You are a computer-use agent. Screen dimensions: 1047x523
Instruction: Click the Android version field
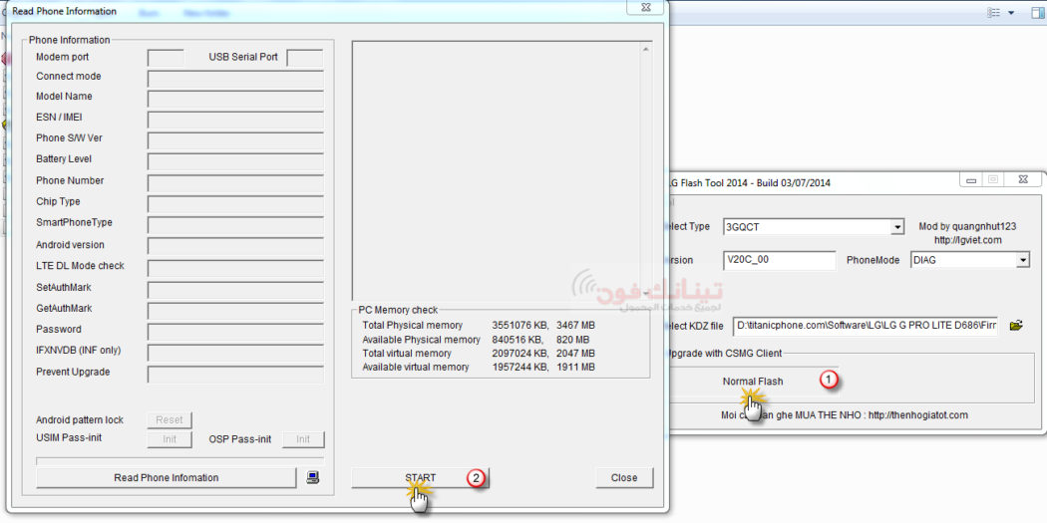[x=235, y=247]
